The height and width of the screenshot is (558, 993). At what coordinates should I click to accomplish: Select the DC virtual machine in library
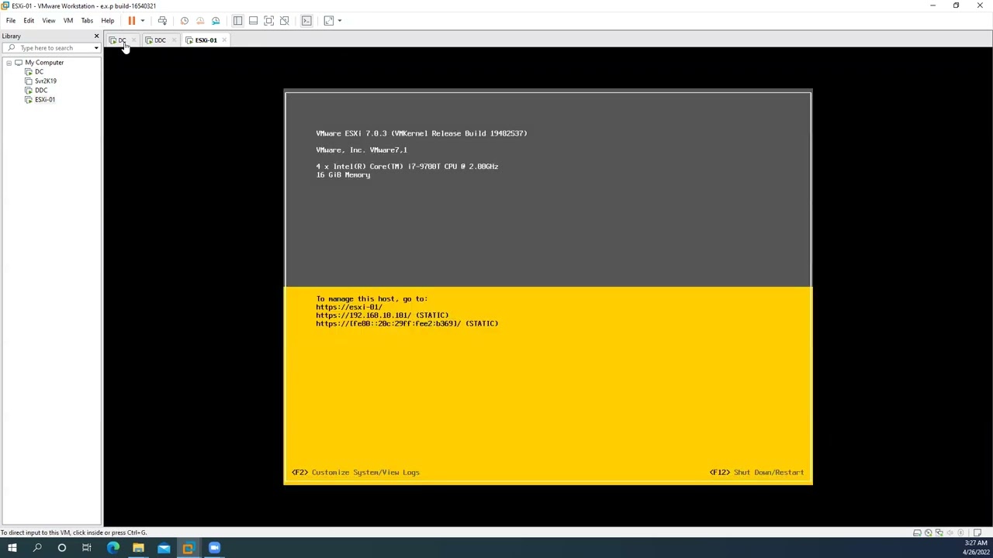coord(39,72)
